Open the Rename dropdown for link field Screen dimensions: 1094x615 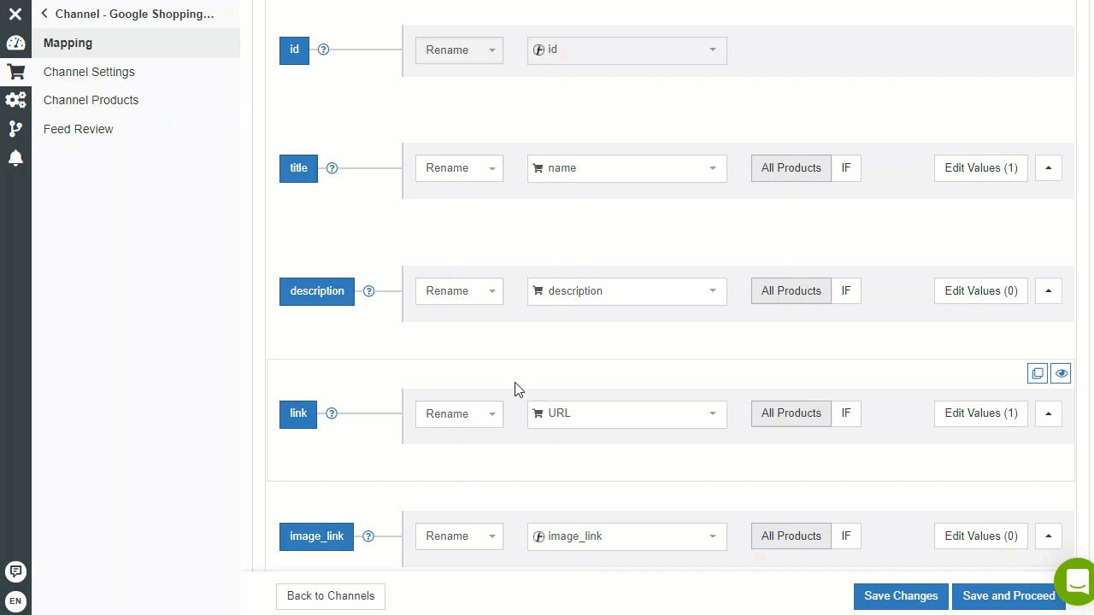[x=459, y=414]
